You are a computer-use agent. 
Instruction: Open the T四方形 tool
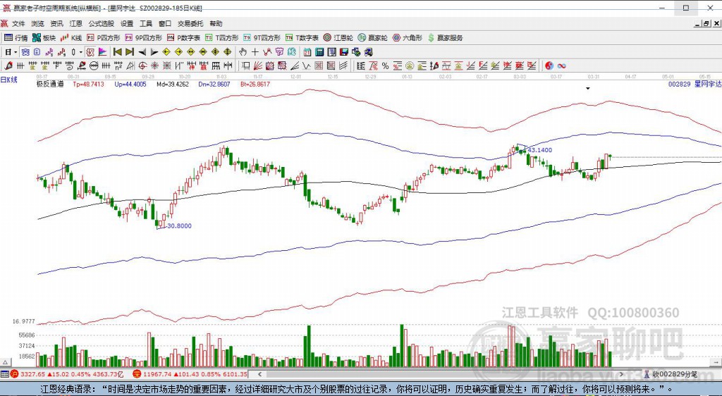tap(221, 38)
